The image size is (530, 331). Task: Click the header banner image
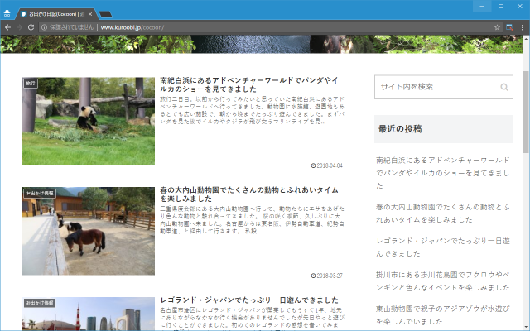(x=262, y=44)
